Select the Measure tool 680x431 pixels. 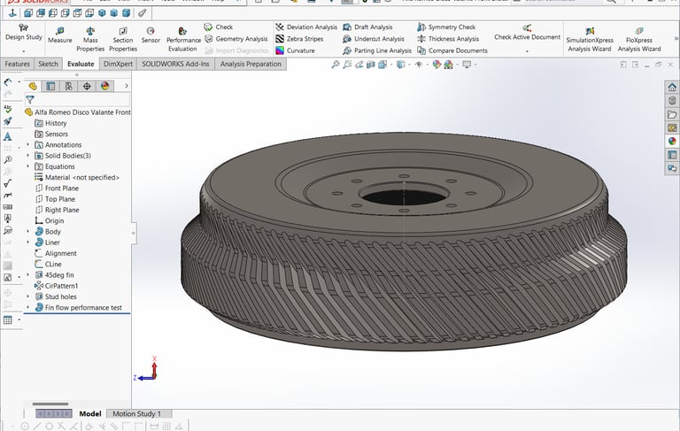tap(60, 35)
